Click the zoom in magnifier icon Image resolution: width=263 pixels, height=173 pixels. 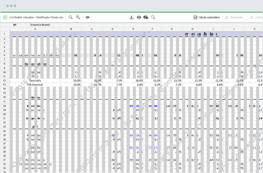coord(78,17)
